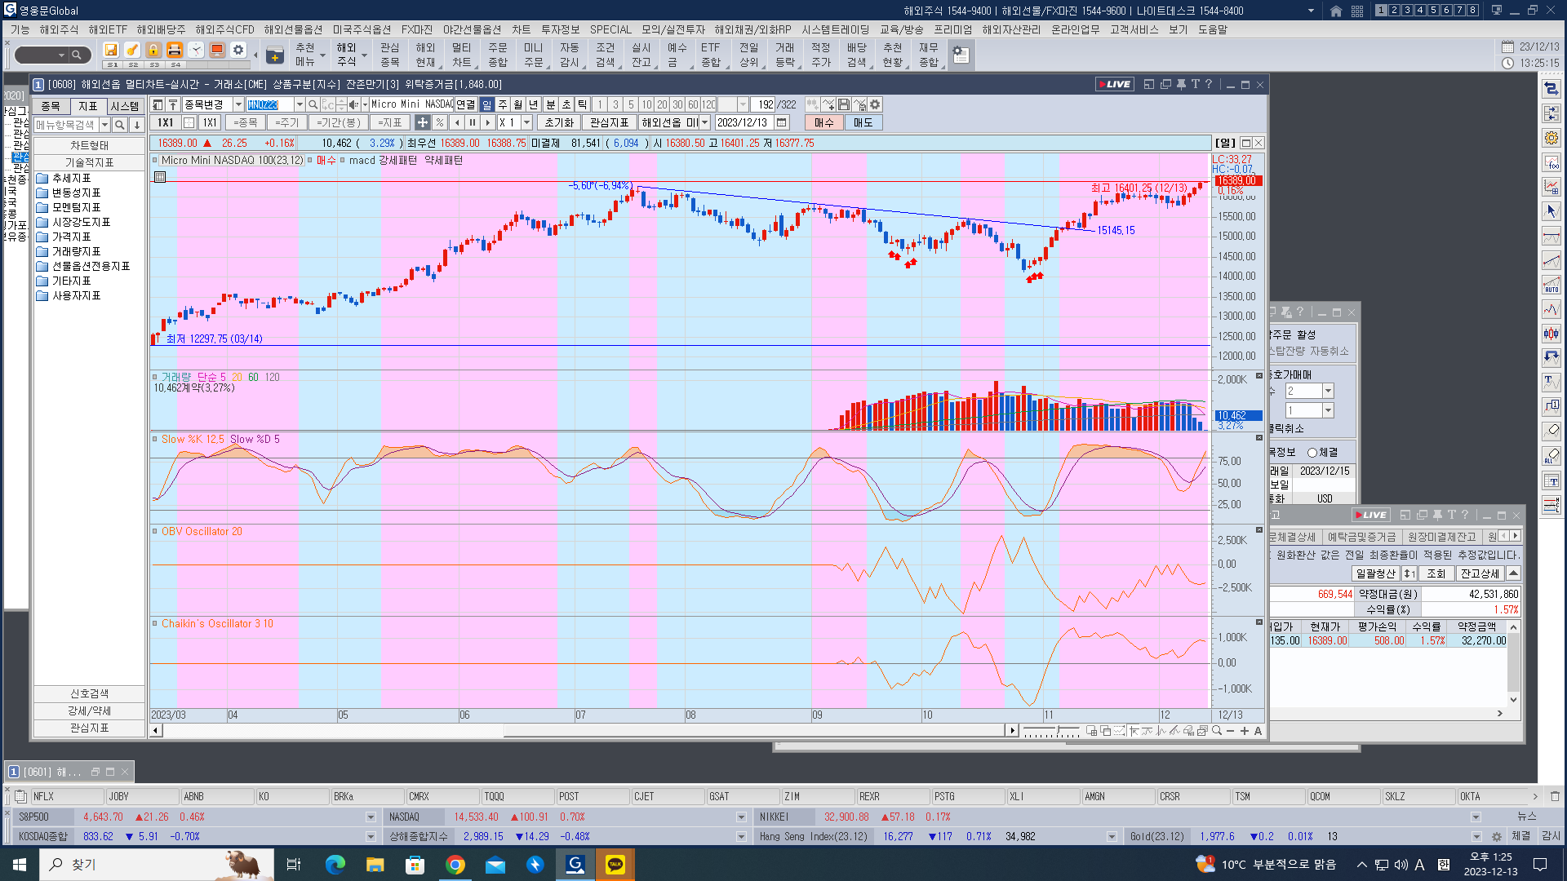Open the 차트 menu in menu bar
1567x881 pixels.
point(521,29)
